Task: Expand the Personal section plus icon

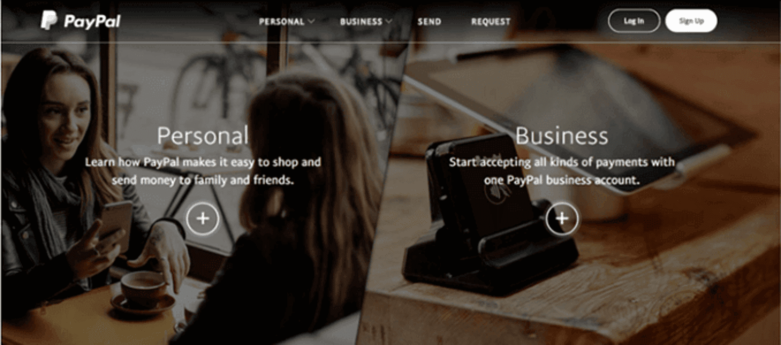Action: click(203, 218)
